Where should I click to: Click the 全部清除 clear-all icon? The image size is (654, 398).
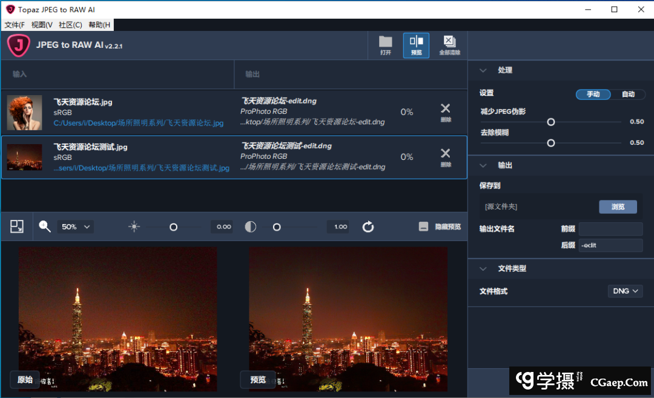[x=449, y=45]
